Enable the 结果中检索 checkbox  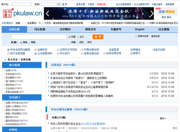pos(136,36)
